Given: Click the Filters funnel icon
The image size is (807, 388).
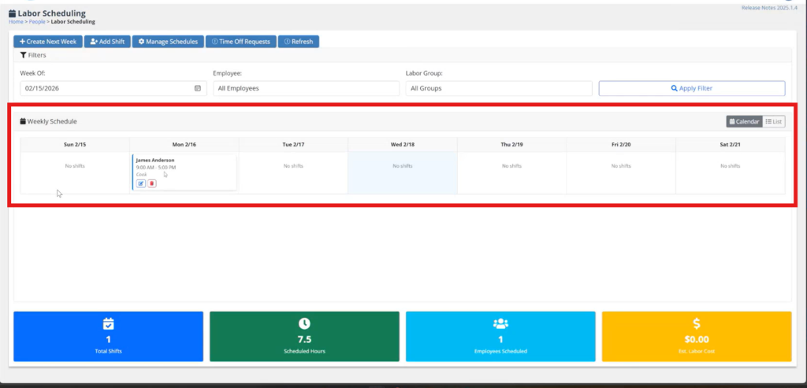Looking at the screenshot, I should pos(24,56).
